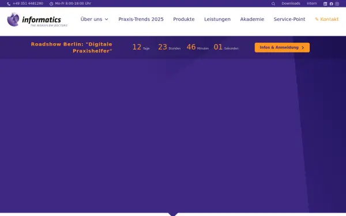Click the clock icon beside opening hours
The width and height of the screenshot is (346, 216).
(x=51, y=4)
